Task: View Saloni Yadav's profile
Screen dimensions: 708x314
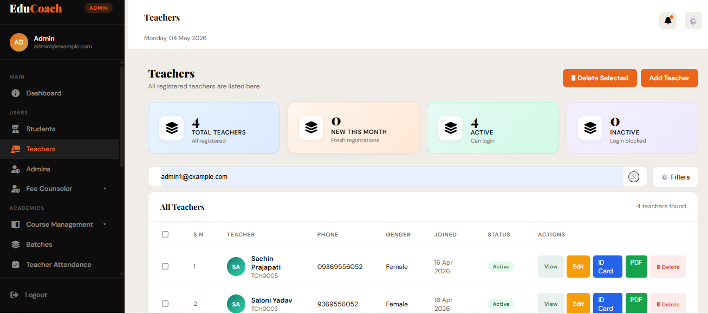Action: click(x=551, y=304)
